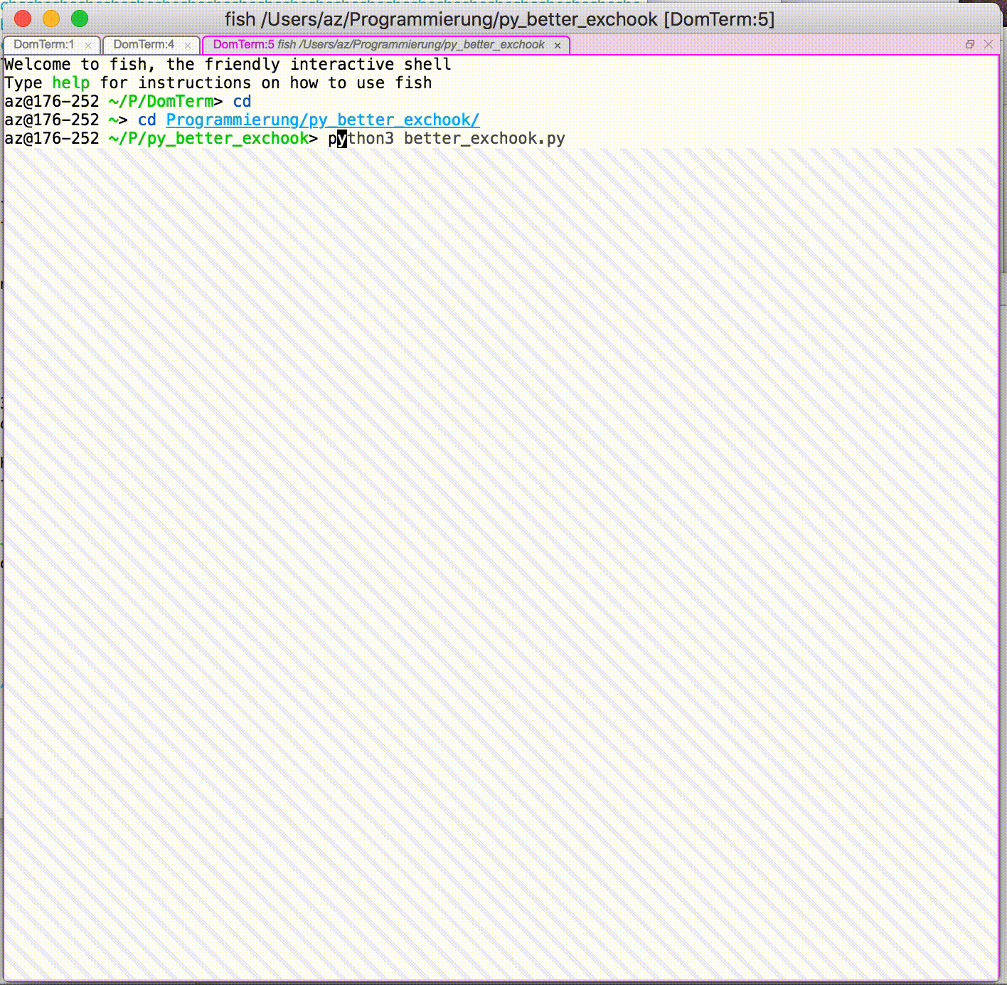The width and height of the screenshot is (1007, 985).
Task: Close the active DomTerm:5 tab
Action: point(558,46)
